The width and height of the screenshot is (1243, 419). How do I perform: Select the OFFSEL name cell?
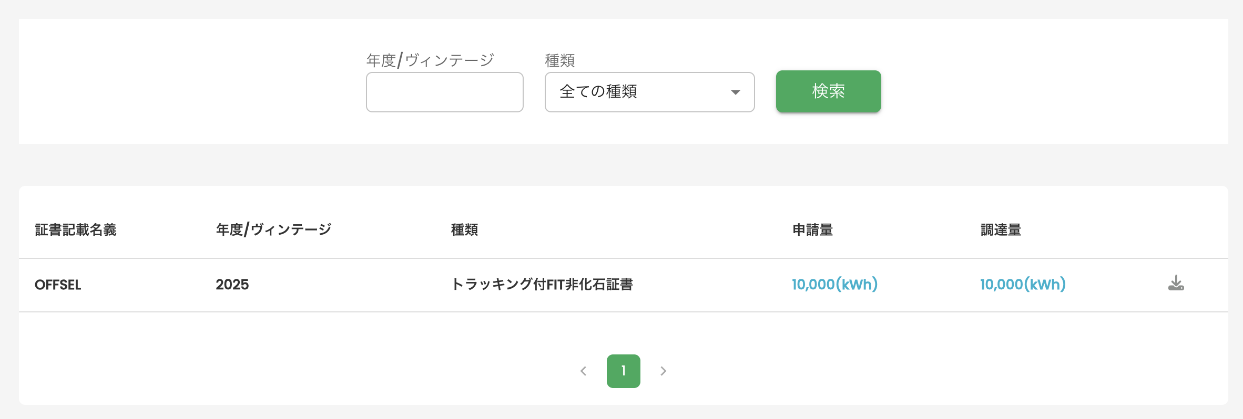58,285
